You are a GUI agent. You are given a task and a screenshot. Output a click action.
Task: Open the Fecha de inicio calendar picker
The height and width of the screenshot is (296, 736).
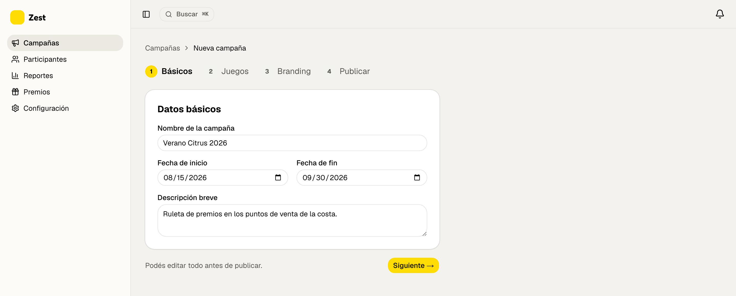[278, 178]
